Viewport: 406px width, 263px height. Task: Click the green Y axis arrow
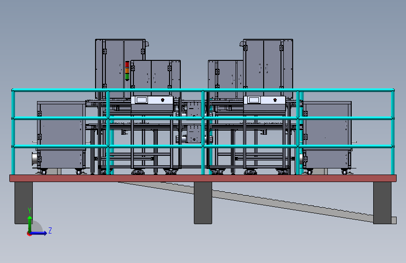pos(30,224)
